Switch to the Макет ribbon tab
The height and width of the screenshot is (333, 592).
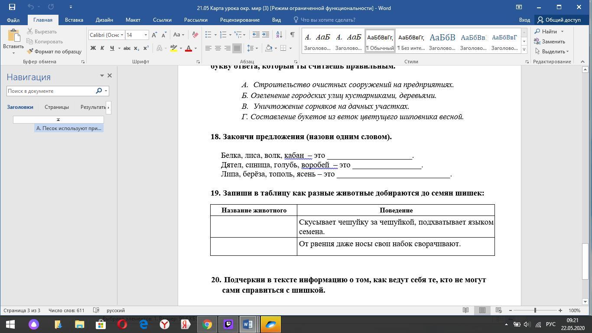[133, 20]
